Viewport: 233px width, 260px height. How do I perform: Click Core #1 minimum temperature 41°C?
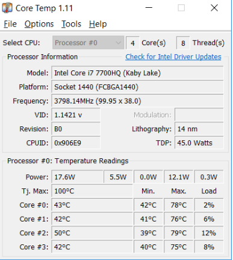(148, 219)
